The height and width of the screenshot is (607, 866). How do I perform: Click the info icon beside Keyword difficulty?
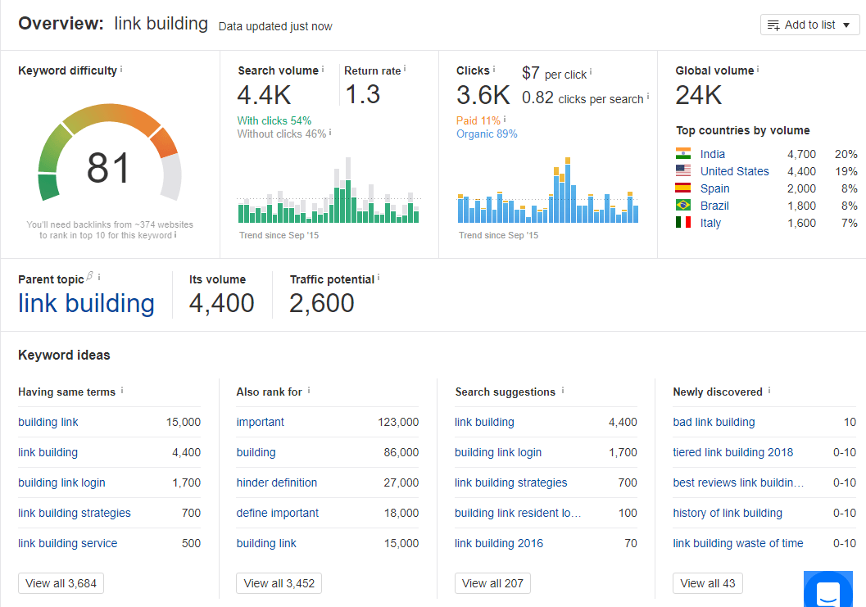[121, 70]
